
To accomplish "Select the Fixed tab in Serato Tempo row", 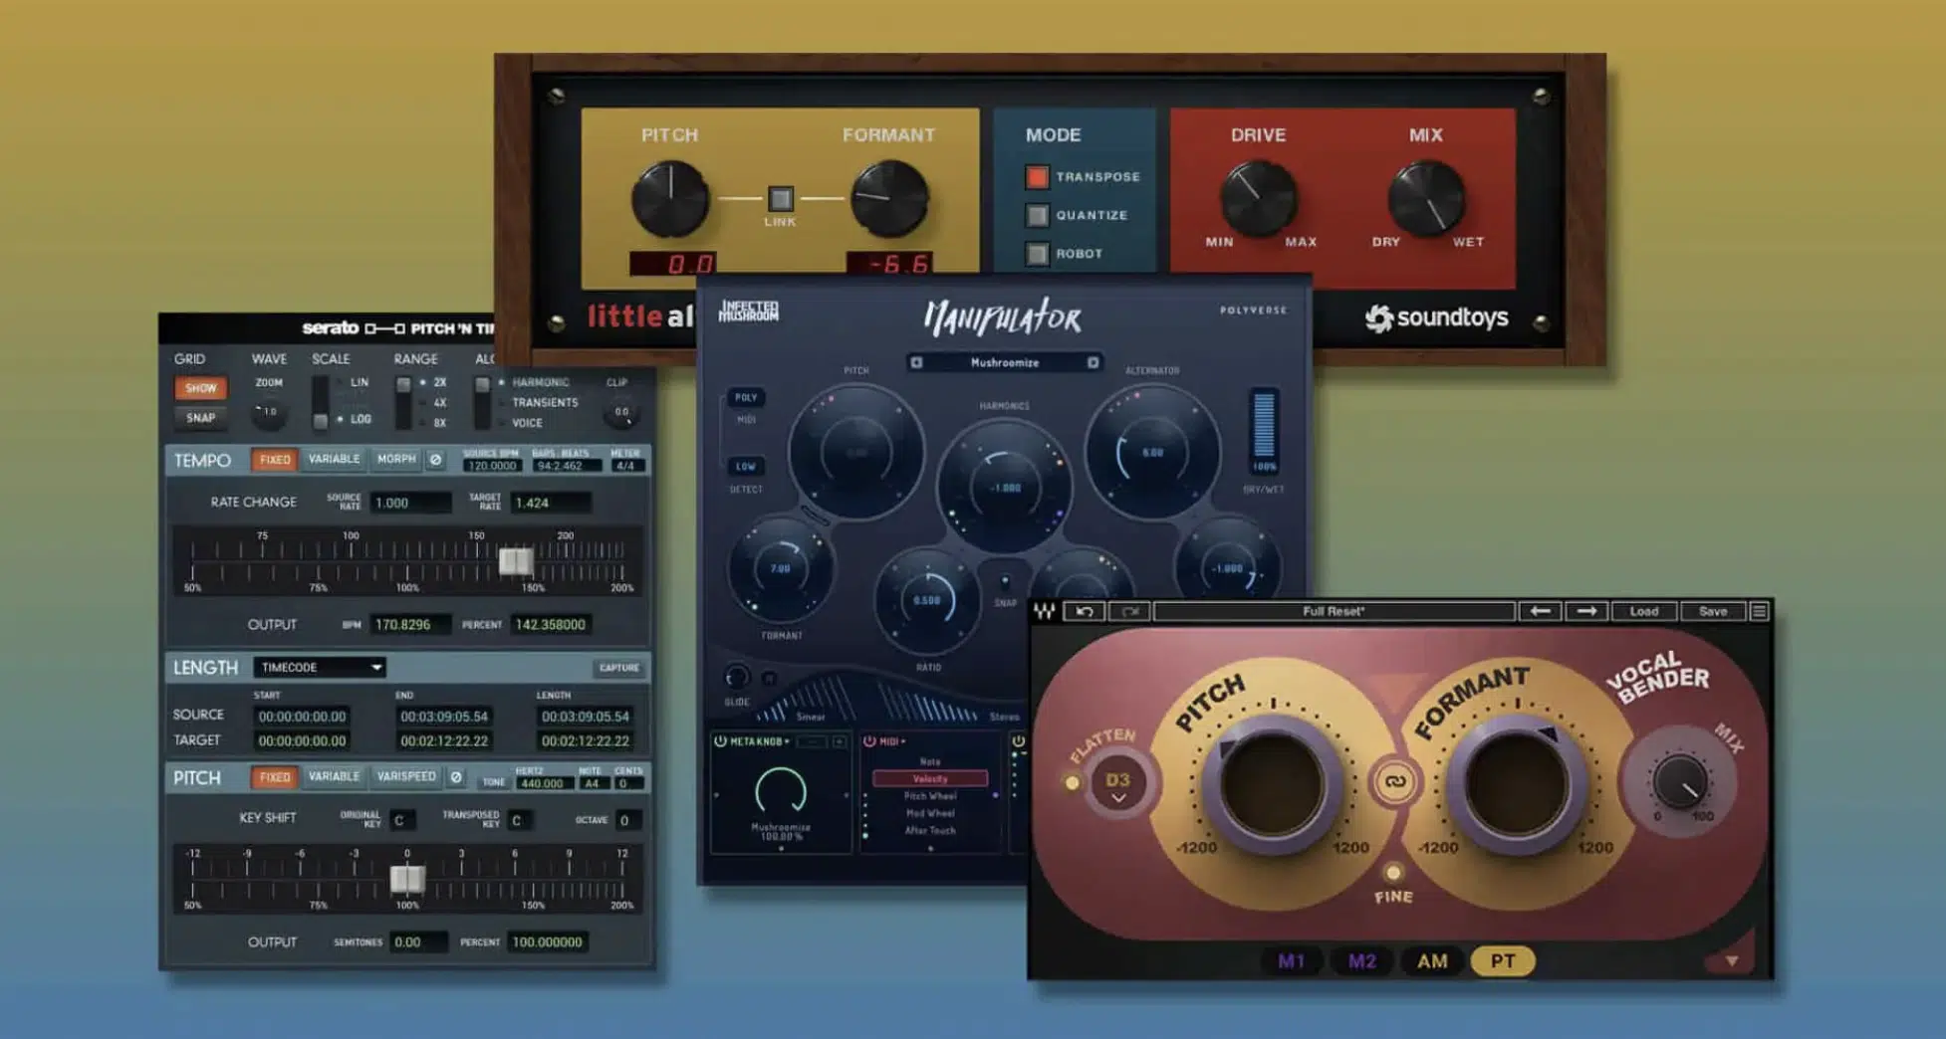I will click(x=274, y=460).
